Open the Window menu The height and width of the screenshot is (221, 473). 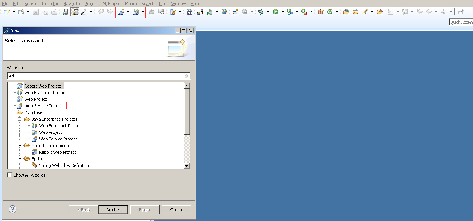(179, 4)
